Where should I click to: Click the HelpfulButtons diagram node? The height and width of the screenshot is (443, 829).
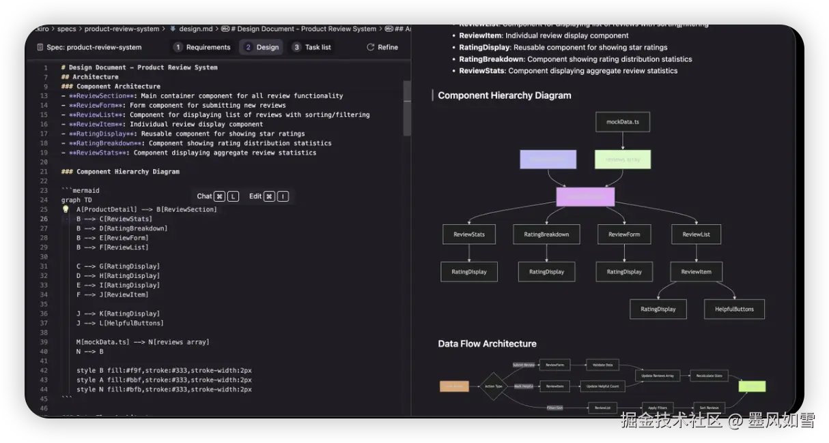735,309
